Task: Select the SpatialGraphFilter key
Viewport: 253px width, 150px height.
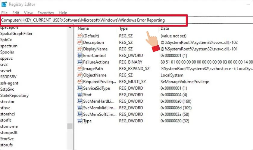Action: coord(17,34)
